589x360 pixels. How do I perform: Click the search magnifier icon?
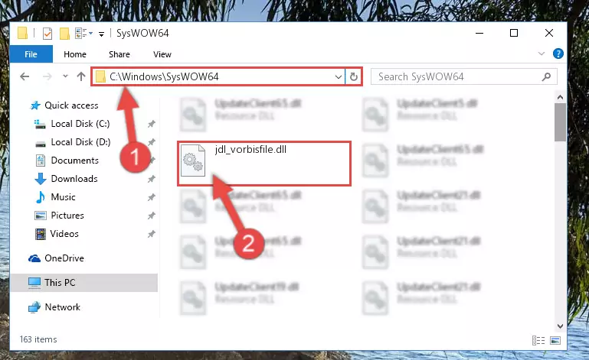pos(546,77)
